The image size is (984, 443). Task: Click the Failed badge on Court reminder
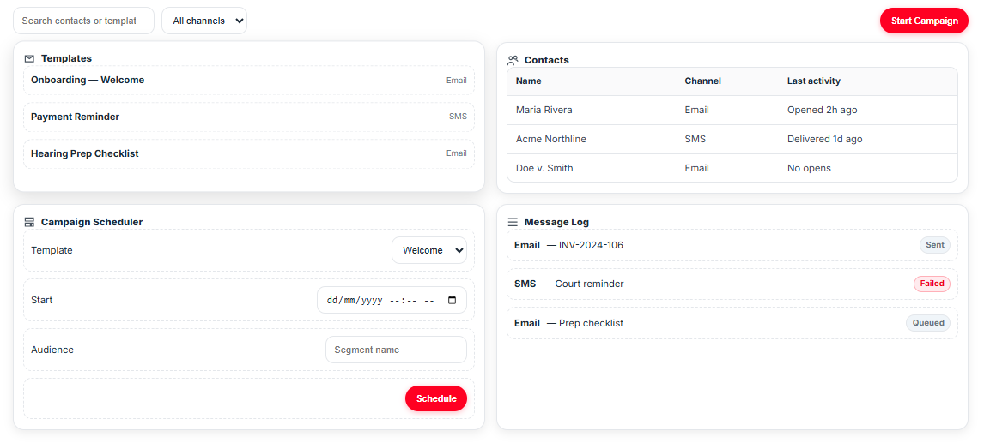click(932, 284)
